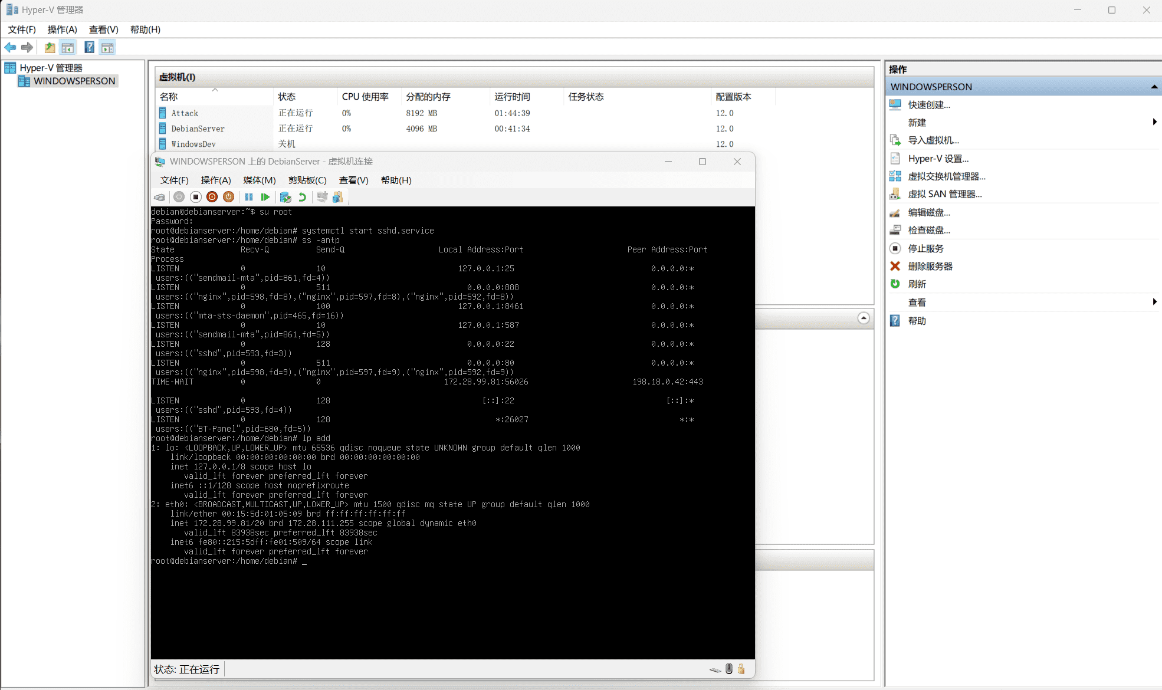
Task: Revert the VM with the green undo arrow
Action: 302,197
